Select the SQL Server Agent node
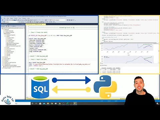The image size is (160, 120). click(12, 67)
